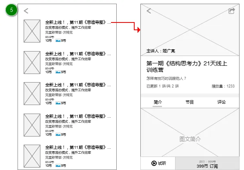Image resolution: width=244 pixels, height=170 pixels.
Task: Open the fourth 全新上线 course title in the list
Action: [x=78, y=116]
